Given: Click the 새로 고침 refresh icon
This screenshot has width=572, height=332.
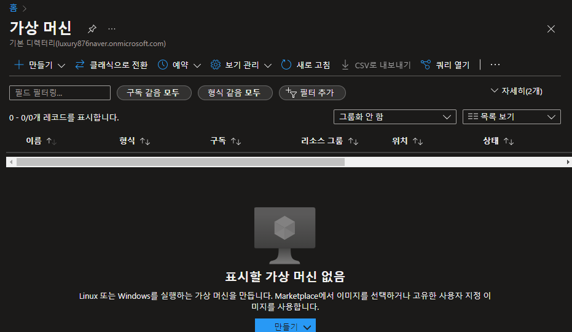Looking at the screenshot, I should tap(286, 65).
